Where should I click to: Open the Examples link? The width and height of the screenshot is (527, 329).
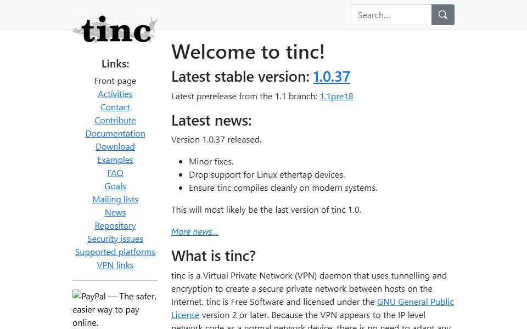(115, 160)
